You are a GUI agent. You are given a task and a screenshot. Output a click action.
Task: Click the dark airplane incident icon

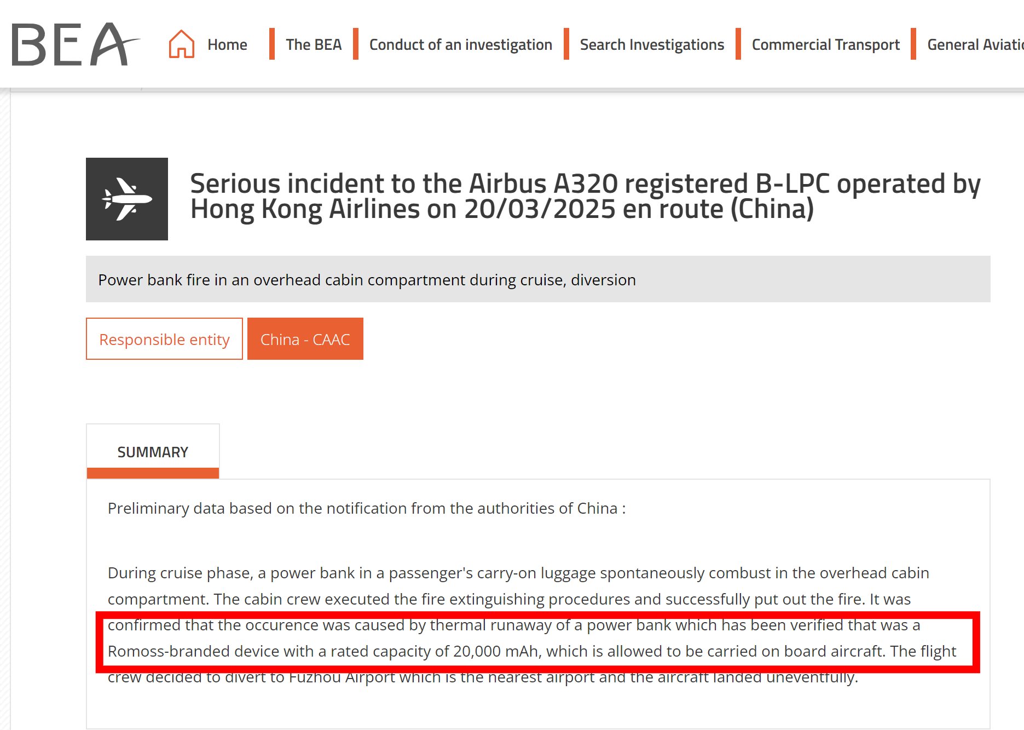pos(127,199)
